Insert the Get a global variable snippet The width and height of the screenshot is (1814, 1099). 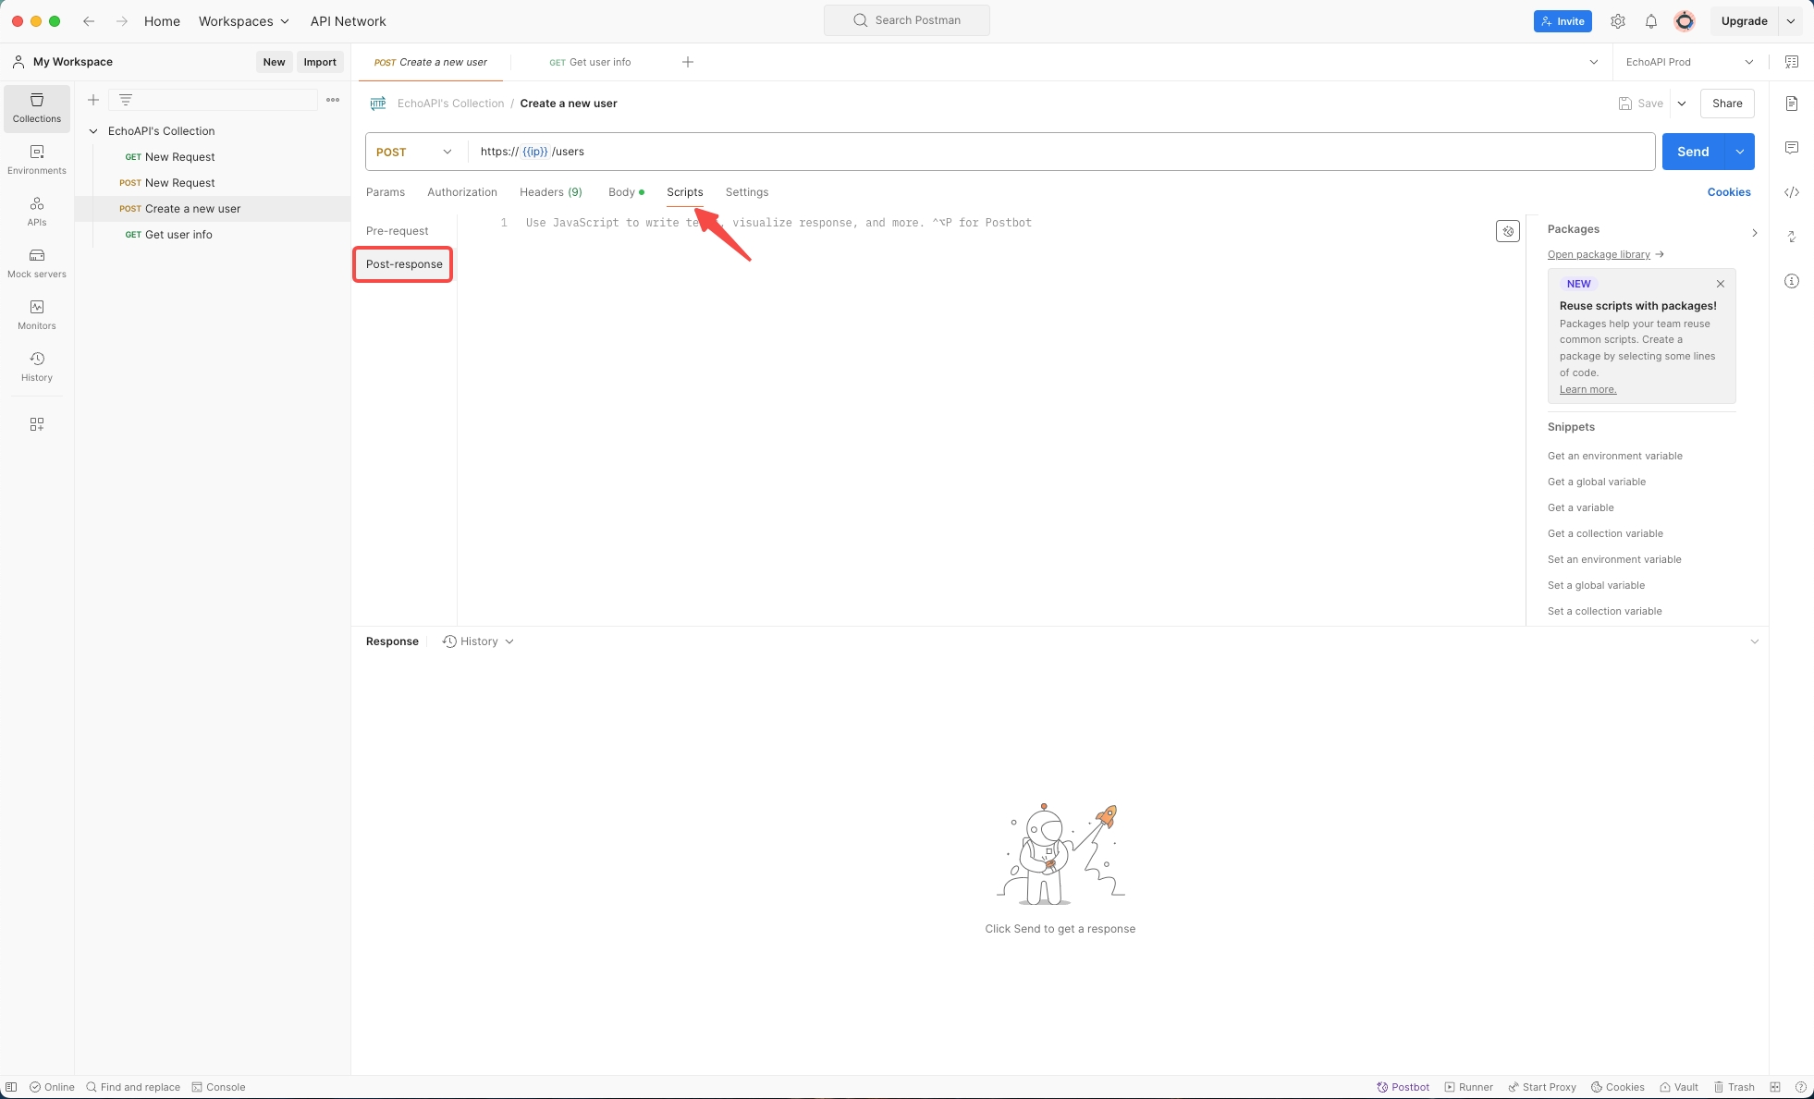pos(1597,482)
